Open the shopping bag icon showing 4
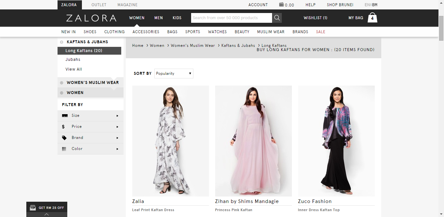The width and height of the screenshot is (444, 217). pos(372,18)
